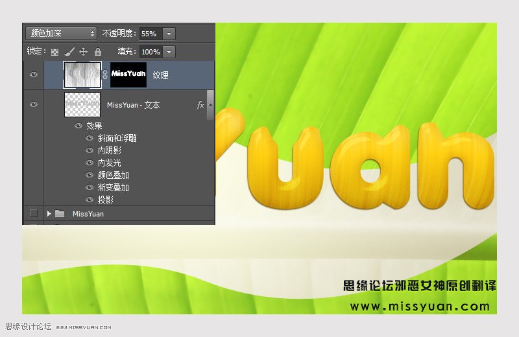Click the 纹理 layer name
519x337 pixels.
tap(160, 75)
